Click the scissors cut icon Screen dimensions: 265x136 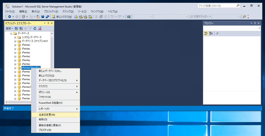[96, 17]
